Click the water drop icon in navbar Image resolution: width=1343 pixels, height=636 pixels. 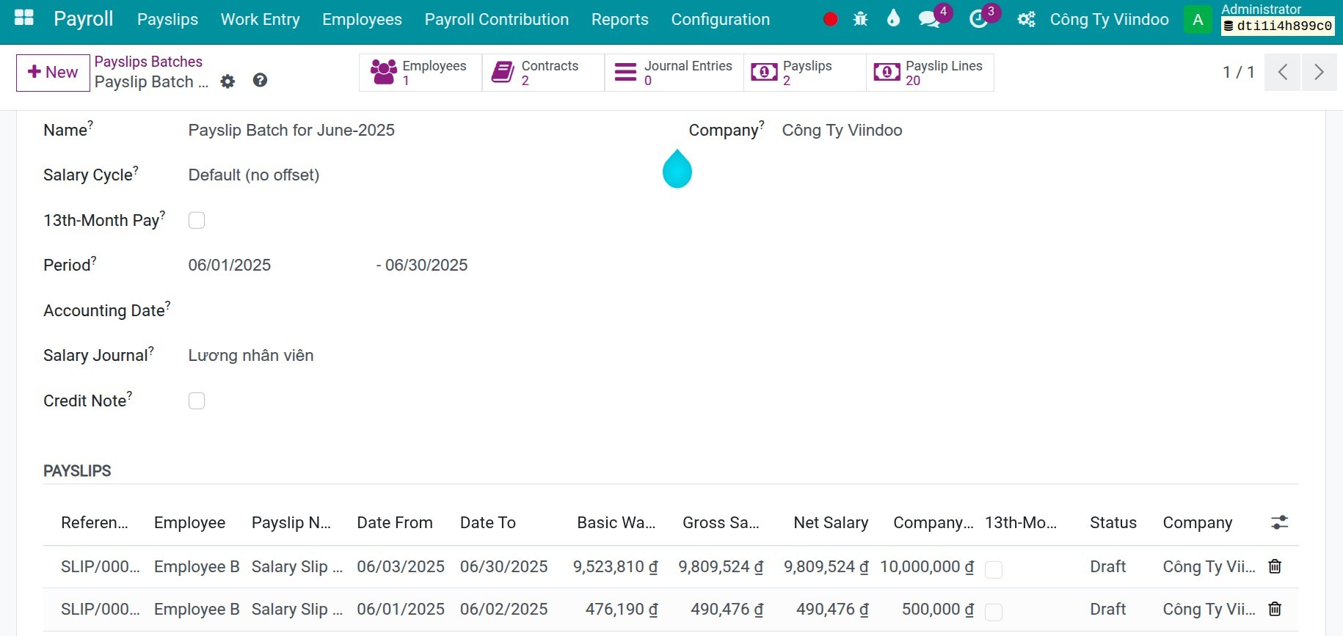tap(893, 18)
